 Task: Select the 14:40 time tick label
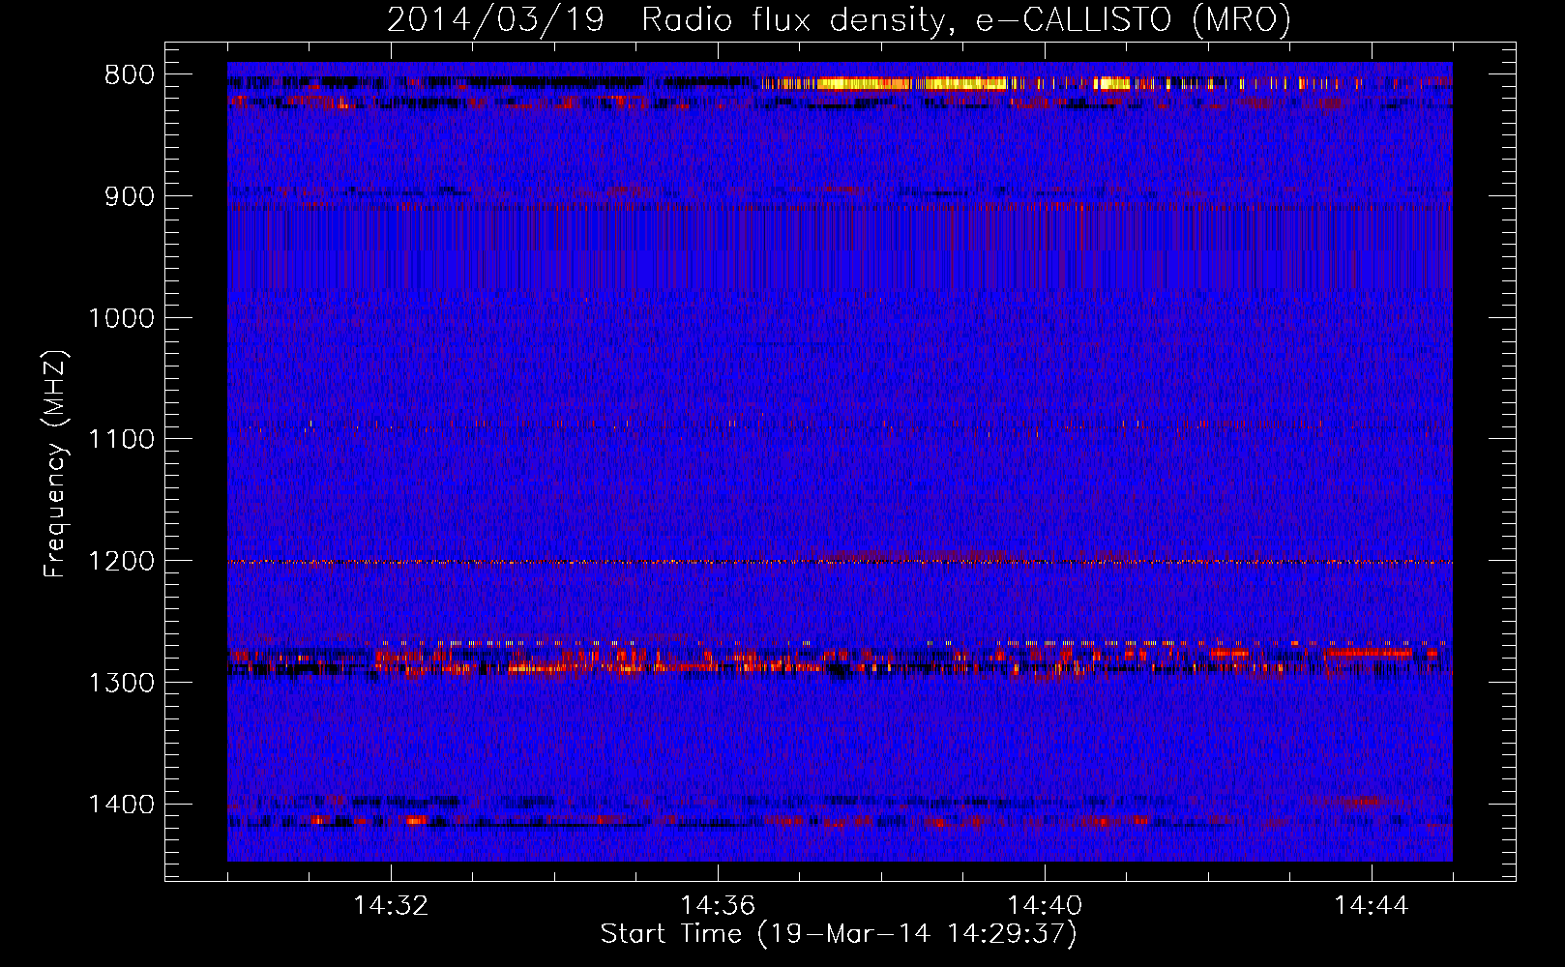(x=1045, y=906)
